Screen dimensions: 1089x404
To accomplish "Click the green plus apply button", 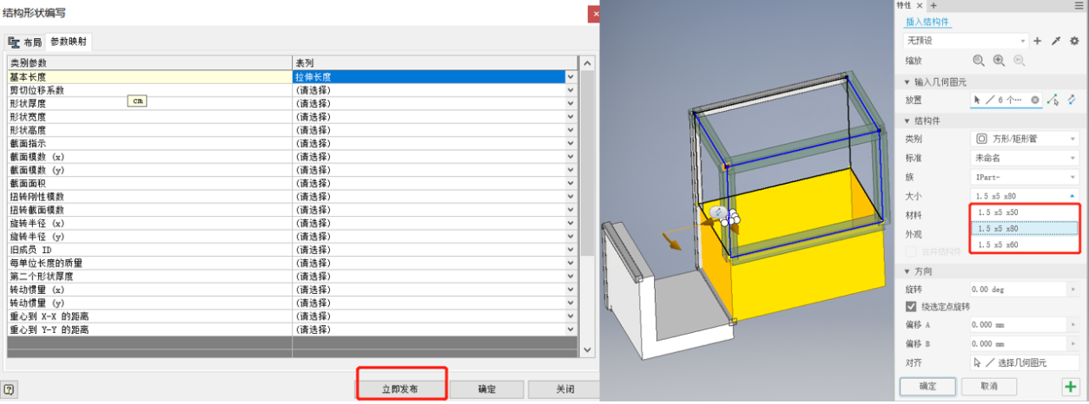I will pos(1071,386).
